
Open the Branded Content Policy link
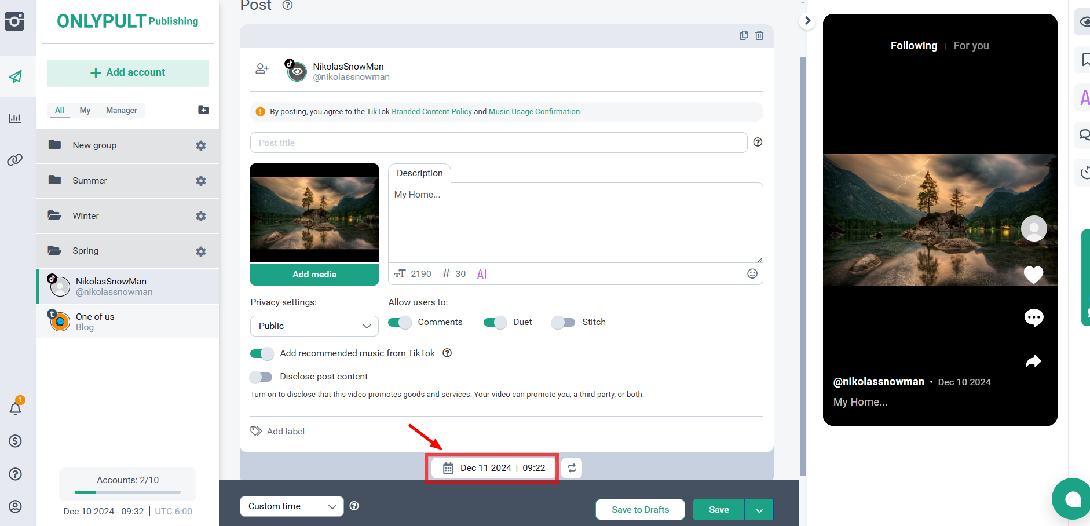coord(431,112)
